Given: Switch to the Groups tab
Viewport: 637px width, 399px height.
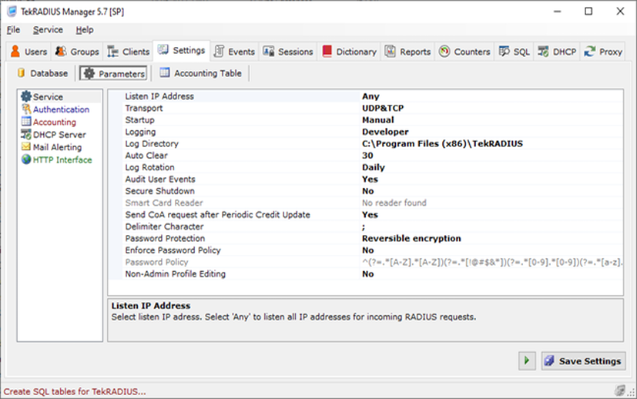Looking at the screenshot, I should pyautogui.click(x=77, y=52).
